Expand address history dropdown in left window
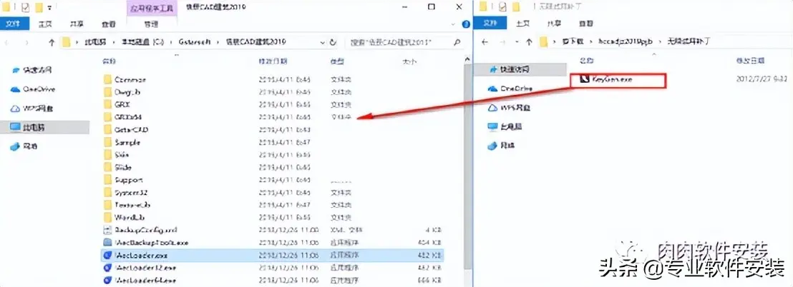The width and height of the screenshot is (793, 287). (x=321, y=42)
